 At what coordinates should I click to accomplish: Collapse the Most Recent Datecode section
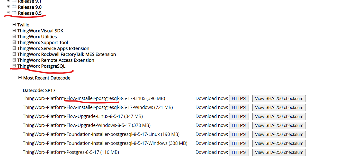[x=20, y=78]
